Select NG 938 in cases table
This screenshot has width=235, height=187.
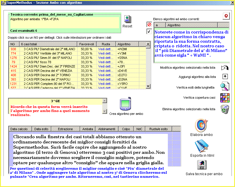tap(13, 49)
